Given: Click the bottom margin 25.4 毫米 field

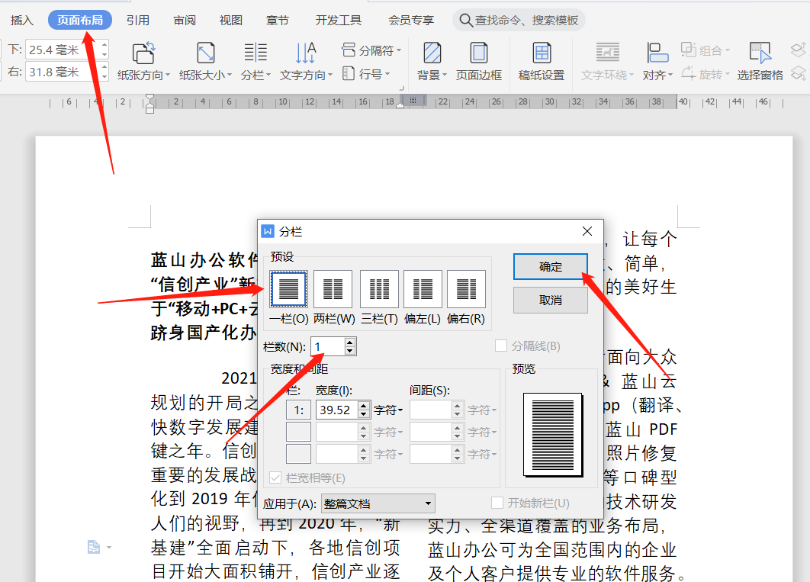Looking at the screenshot, I should point(63,50).
